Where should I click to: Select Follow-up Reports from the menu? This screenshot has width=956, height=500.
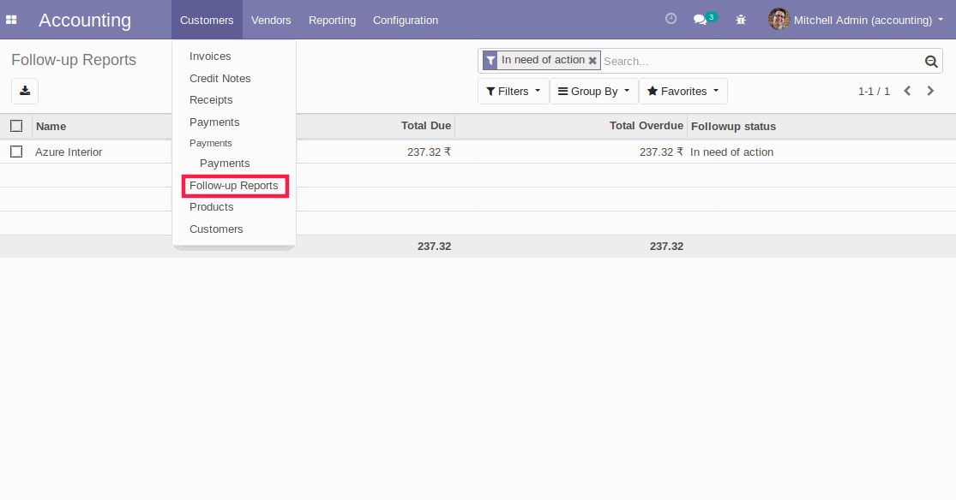pyautogui.click(x=234, y=186)
